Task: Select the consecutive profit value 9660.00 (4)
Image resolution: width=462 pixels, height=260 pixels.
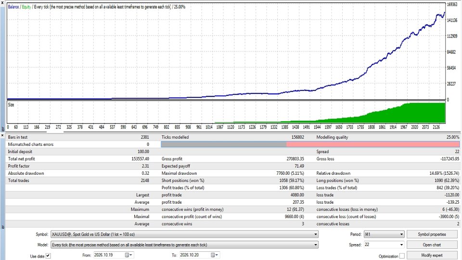Action: (295, 217)
